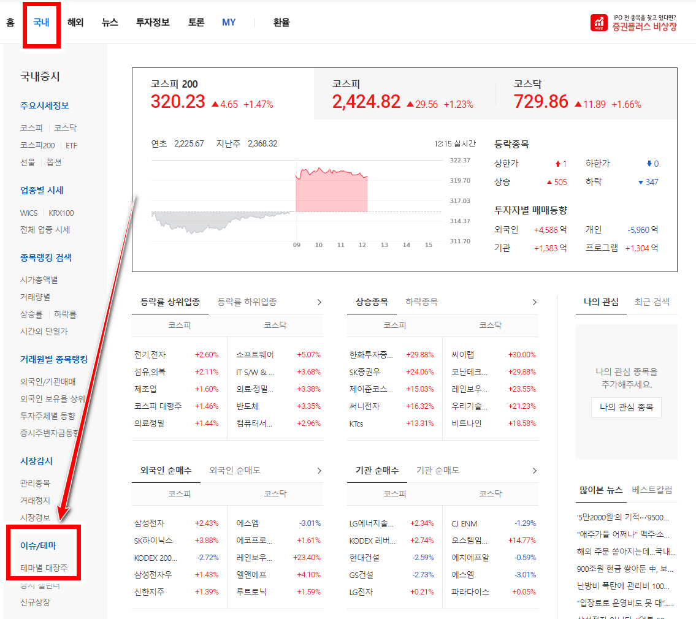Select the 나의 관심 tab

pyautogui.click(x=601, y=302)
